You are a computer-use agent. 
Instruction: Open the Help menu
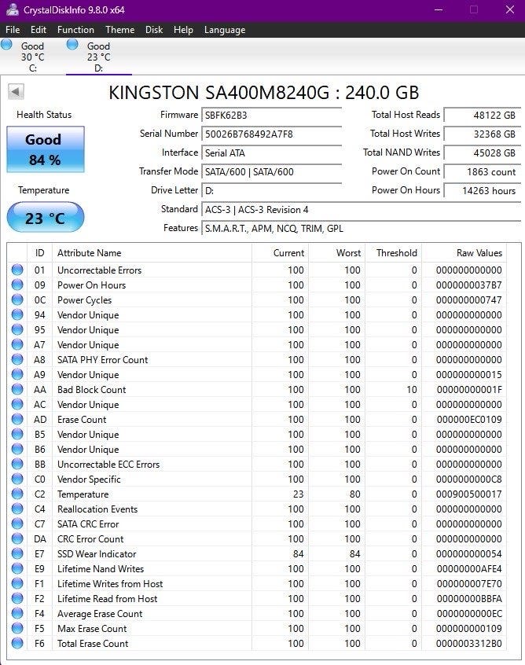(x=183, y=30)
